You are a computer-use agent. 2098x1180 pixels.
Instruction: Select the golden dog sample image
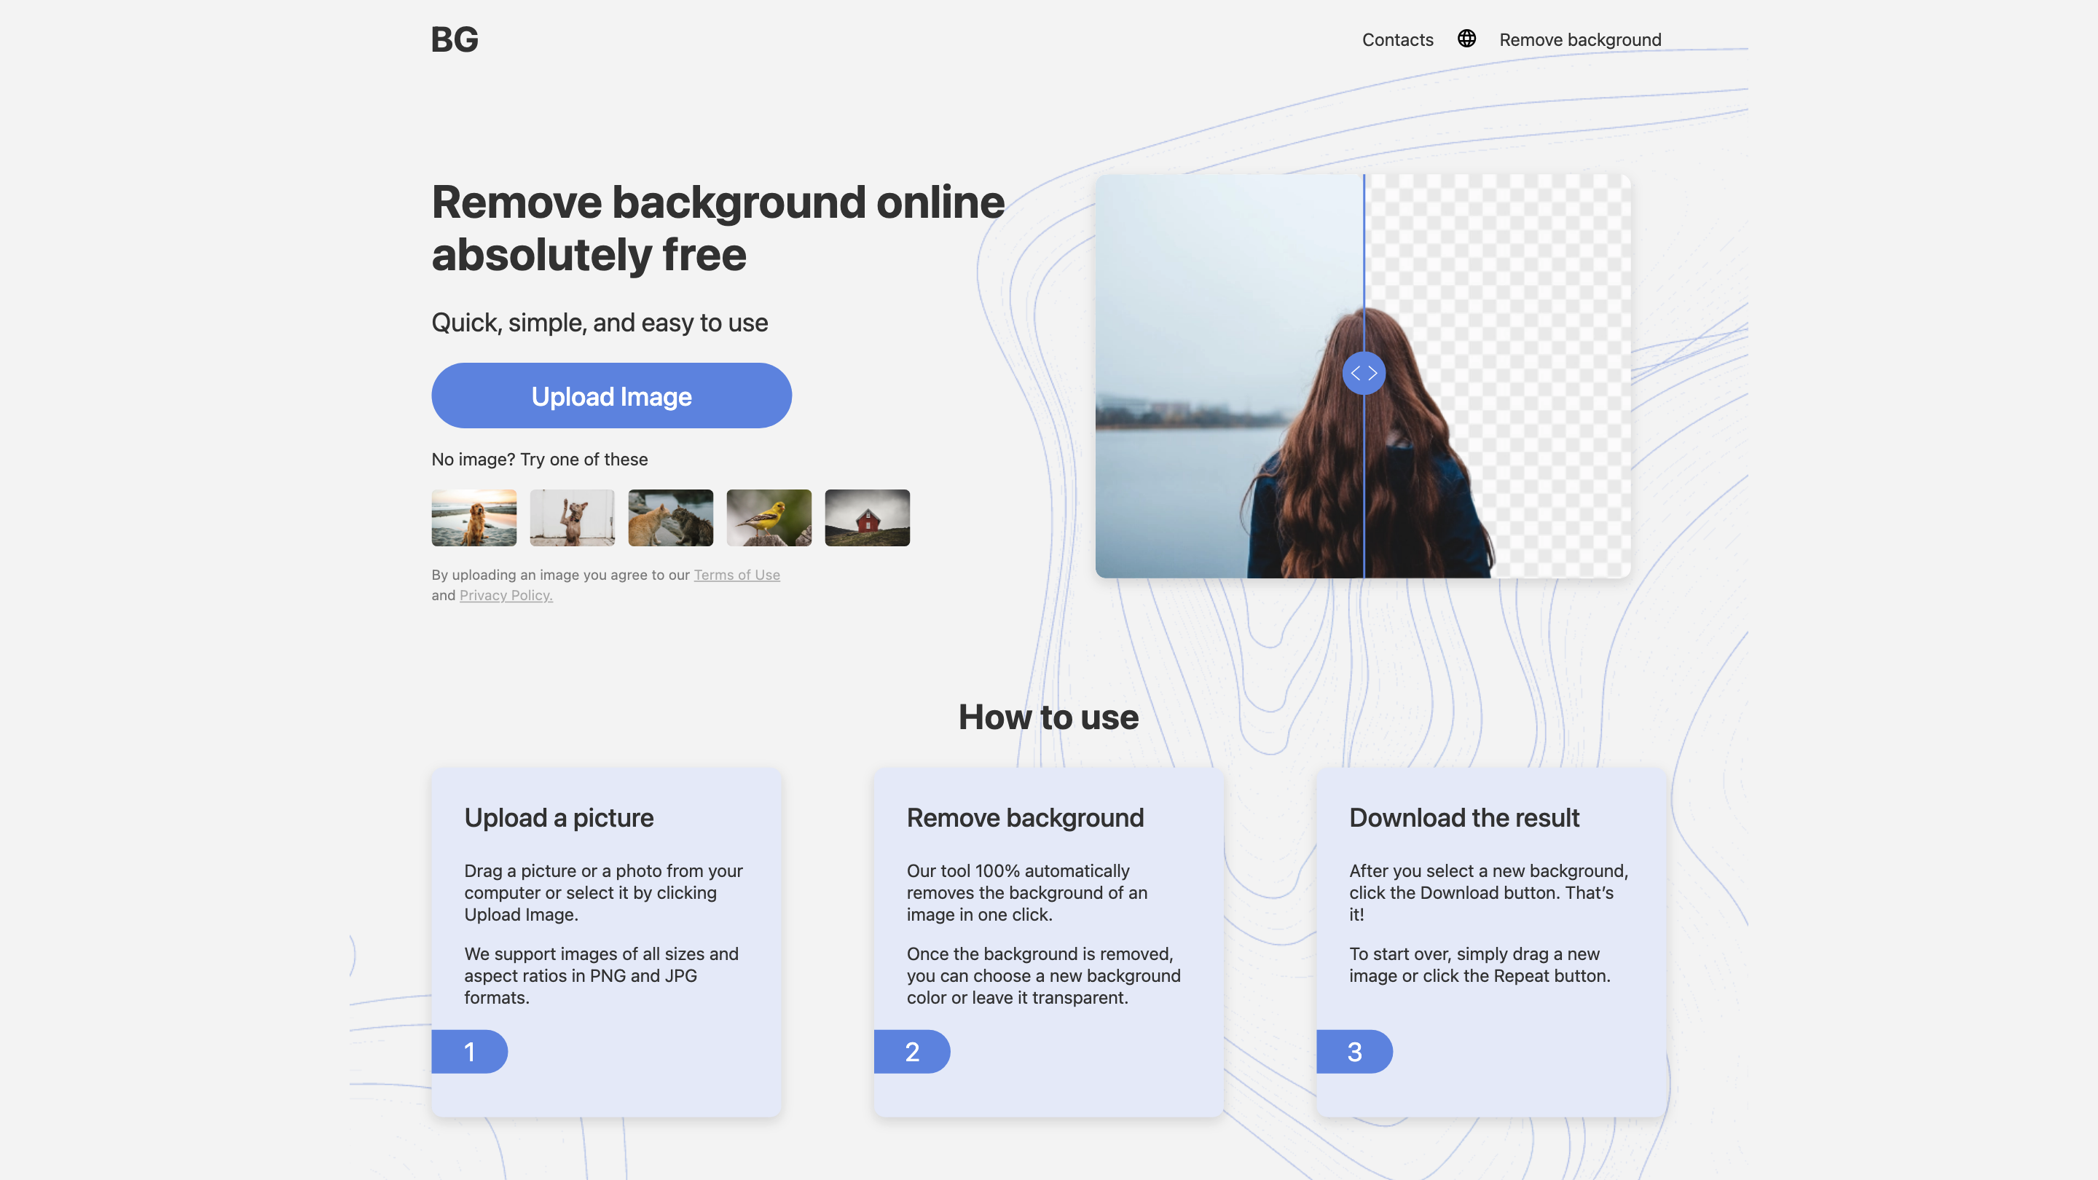click(x=474, y=517)
